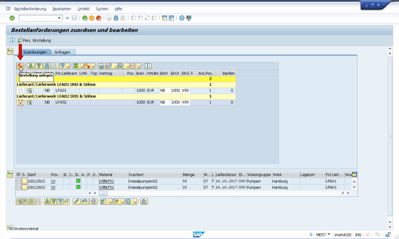Image resolution: width=399 pixels, height=239 pixels.
Task: Switch to the Anfragen tab
Action: tap(63, 52)
